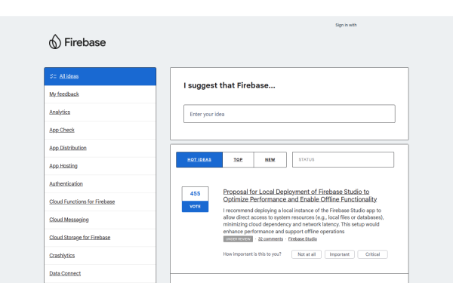
Task: Click the Sign in with text
Action: click(346, 25)
